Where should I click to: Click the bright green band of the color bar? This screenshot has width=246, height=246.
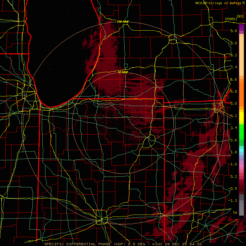click(x=241, y=132)
